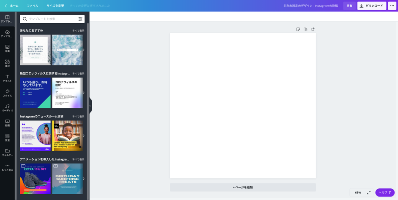Click the ページを追加 button
Screen dimensions: 398x200
click(x=243, y=187)
